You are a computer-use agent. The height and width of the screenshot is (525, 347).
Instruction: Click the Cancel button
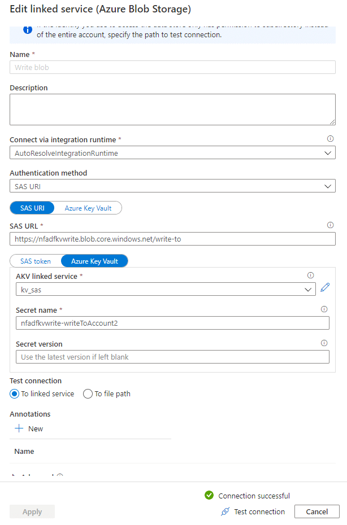(x=317, y=511)
